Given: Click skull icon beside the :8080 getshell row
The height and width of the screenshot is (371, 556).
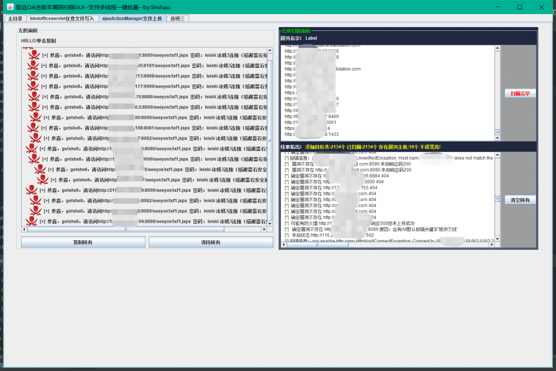Looking at the screenshot, I should coord(31,149).
